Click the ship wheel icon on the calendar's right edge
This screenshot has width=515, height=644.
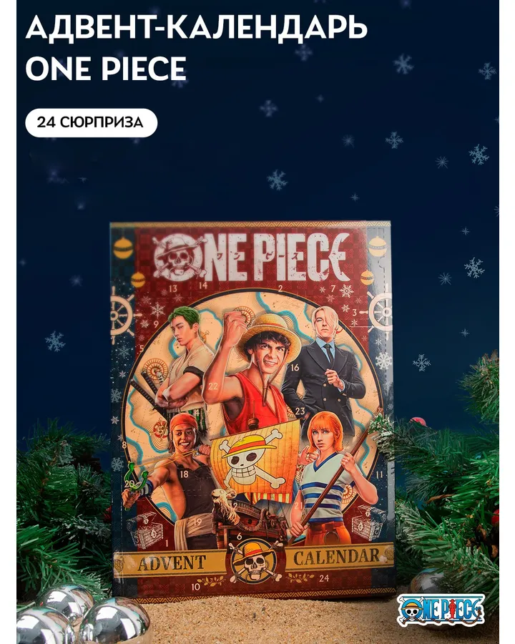coord(380,311)
